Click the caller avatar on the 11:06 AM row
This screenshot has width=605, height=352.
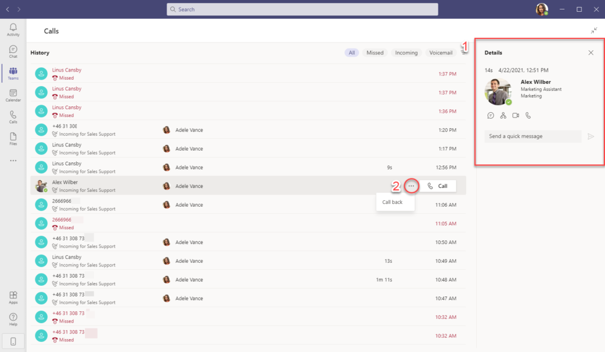[41, 205]
